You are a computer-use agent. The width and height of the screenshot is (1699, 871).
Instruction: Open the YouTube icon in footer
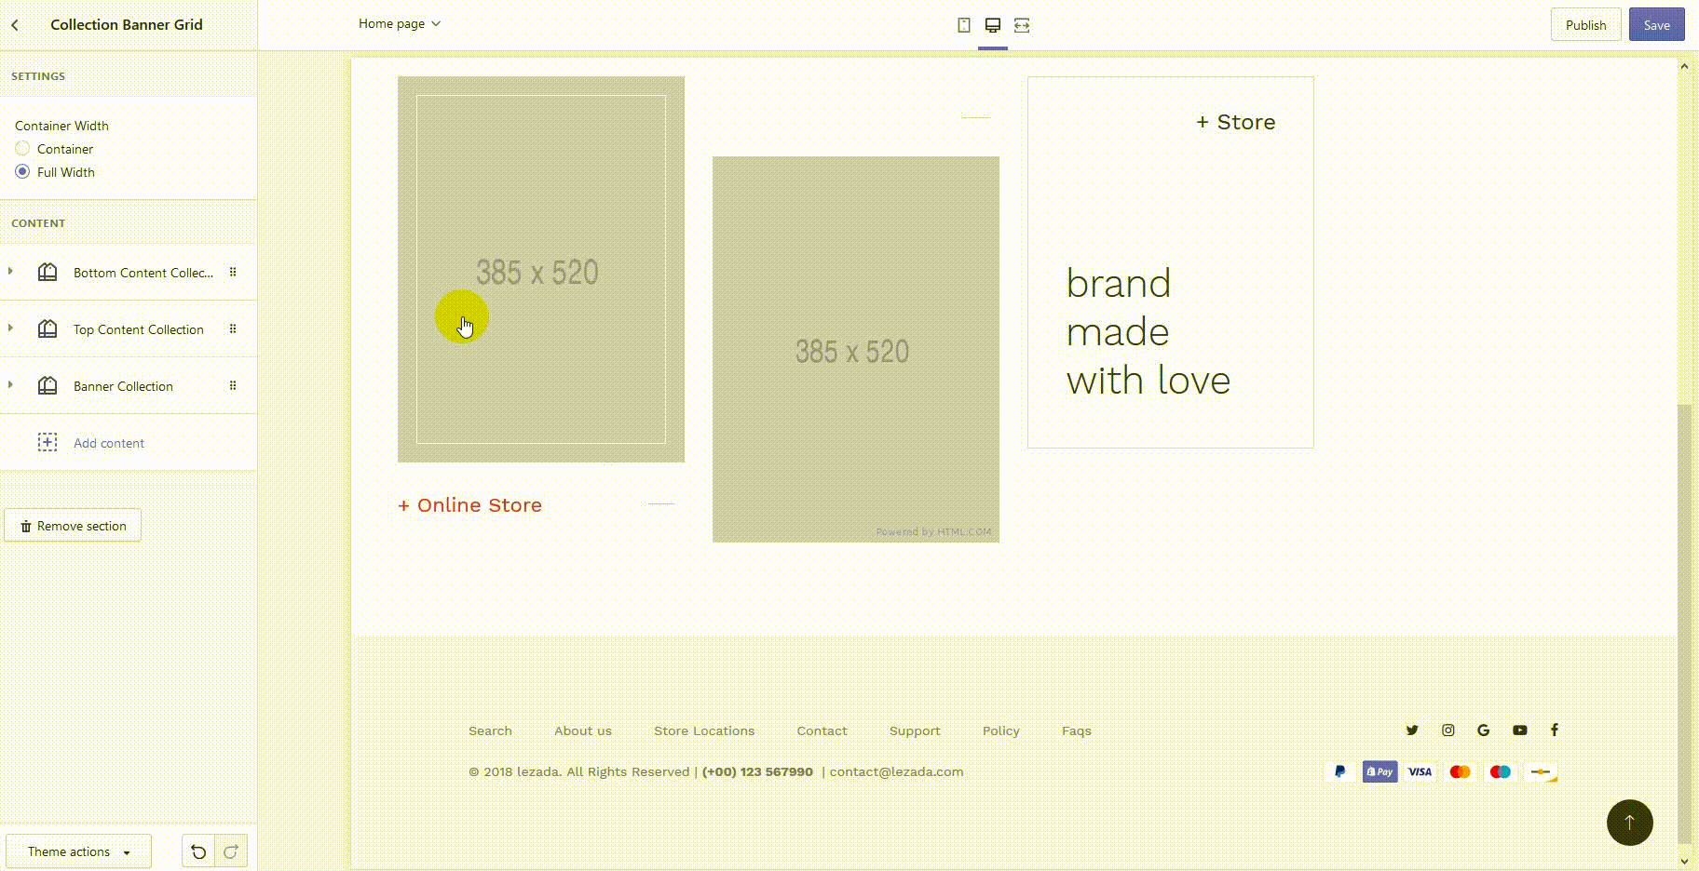point(1519,730)
